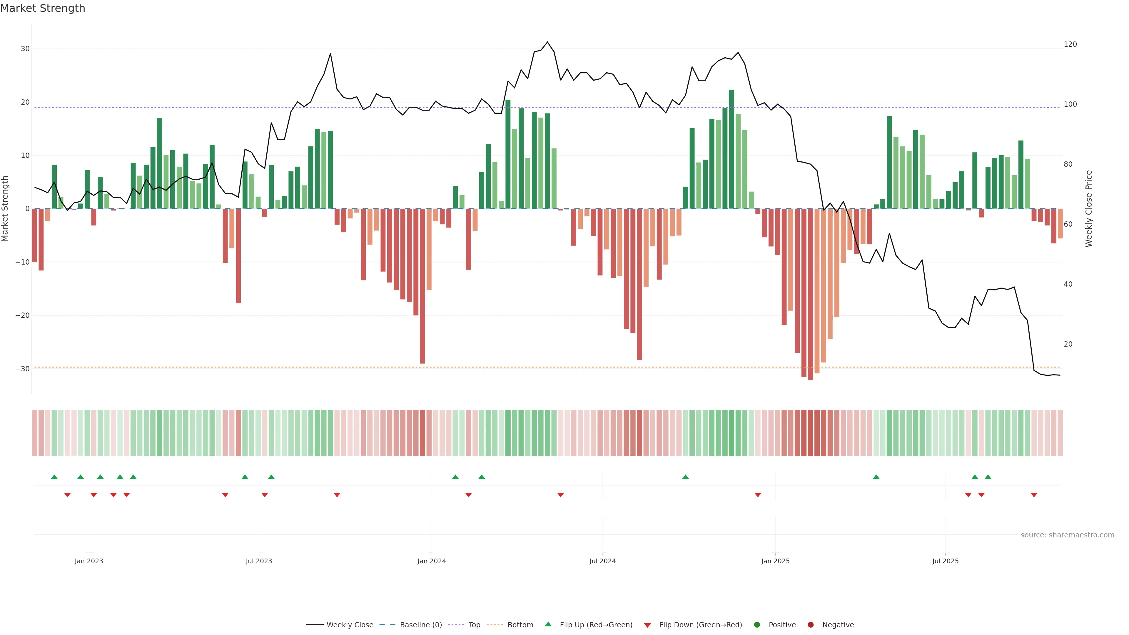Click the Weekly Close Price axis title
The image size is (1129, 635).
(x=1089, y=209)
